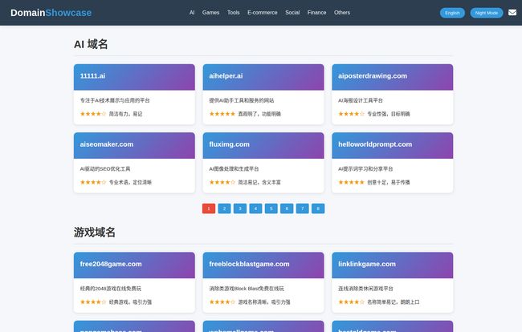Click star rating on free2048game.com card
Viewport: 522px width, 332px height.
(x=93, y=302)
